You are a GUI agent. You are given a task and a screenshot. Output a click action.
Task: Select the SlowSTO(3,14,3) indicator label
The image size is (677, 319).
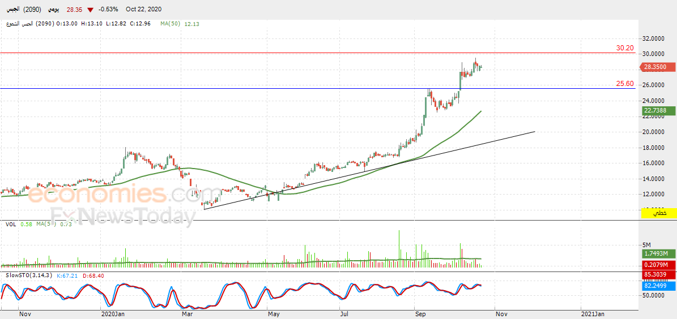[x=29, y=275]
